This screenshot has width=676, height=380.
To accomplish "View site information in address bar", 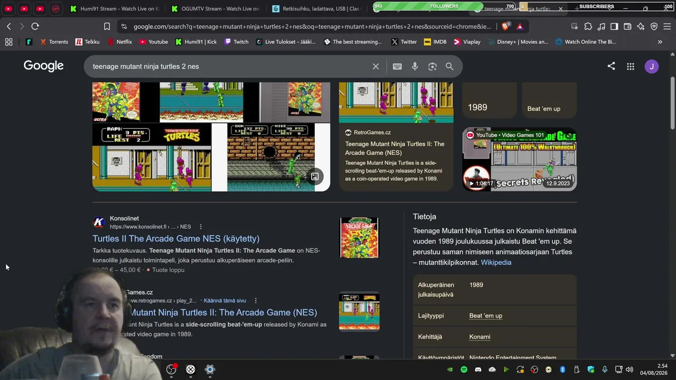I will (124, 26).
